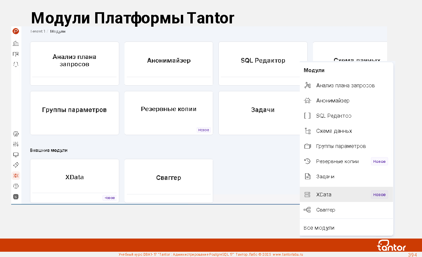The height and width of the screenshot is (257, 422).
Task: Click the open book icon in sidebar
Action: point(16,54)
